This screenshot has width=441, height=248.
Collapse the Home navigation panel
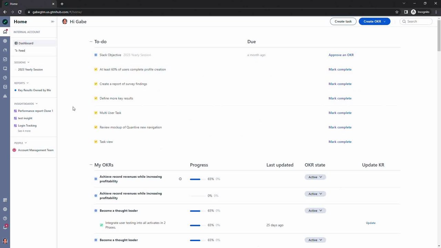coord(53,22)
